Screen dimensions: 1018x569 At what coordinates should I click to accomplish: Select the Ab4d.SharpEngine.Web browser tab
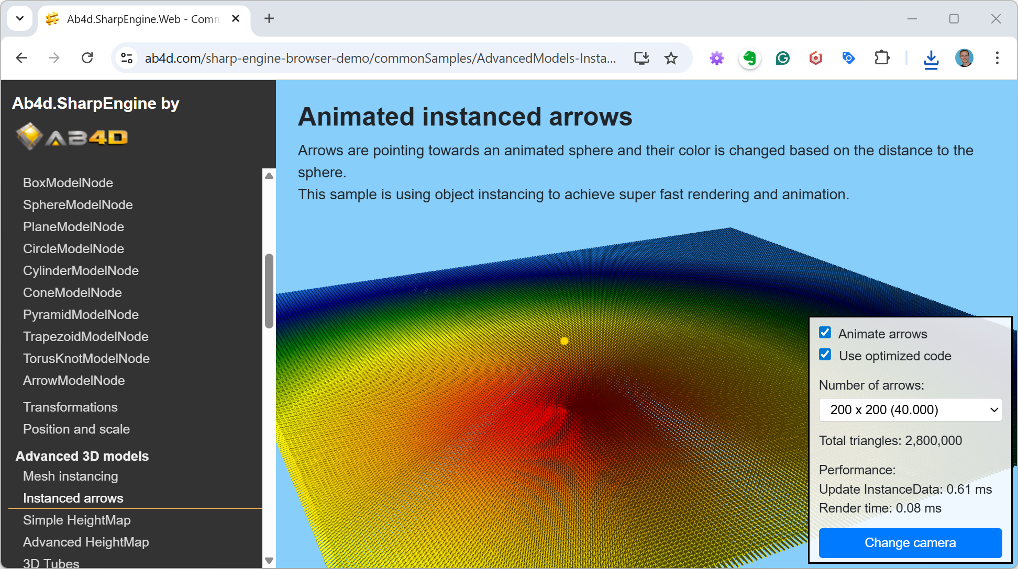coord(142,19)
